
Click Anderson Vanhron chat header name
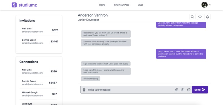coord(93,15)
